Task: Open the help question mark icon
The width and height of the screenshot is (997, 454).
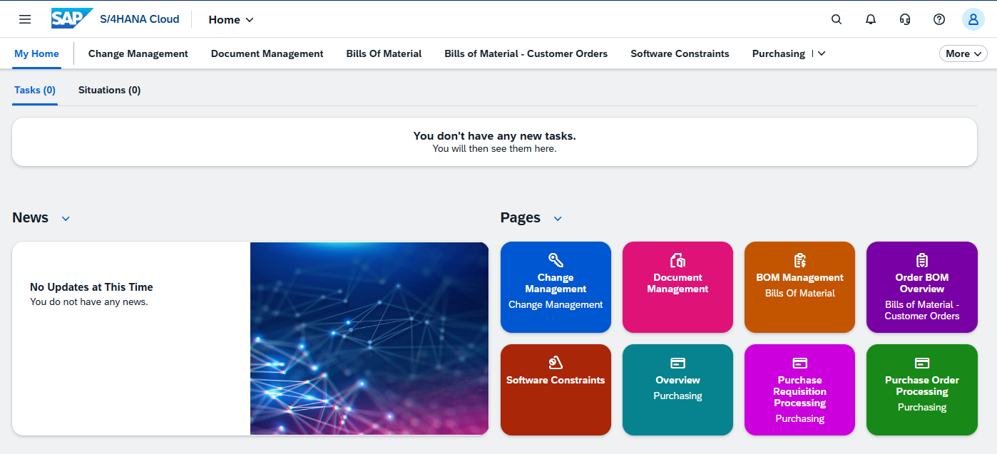Action: coord(939,19)
